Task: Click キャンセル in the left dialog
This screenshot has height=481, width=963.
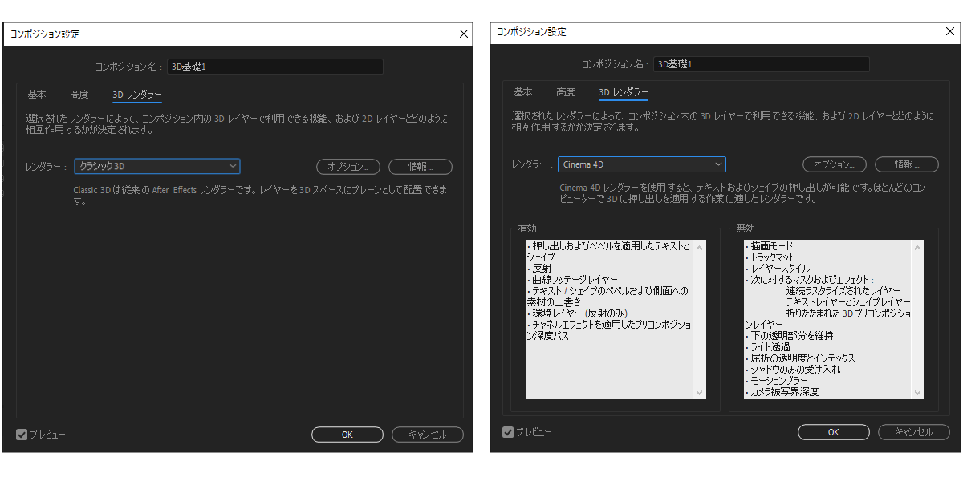Action: 428,435
